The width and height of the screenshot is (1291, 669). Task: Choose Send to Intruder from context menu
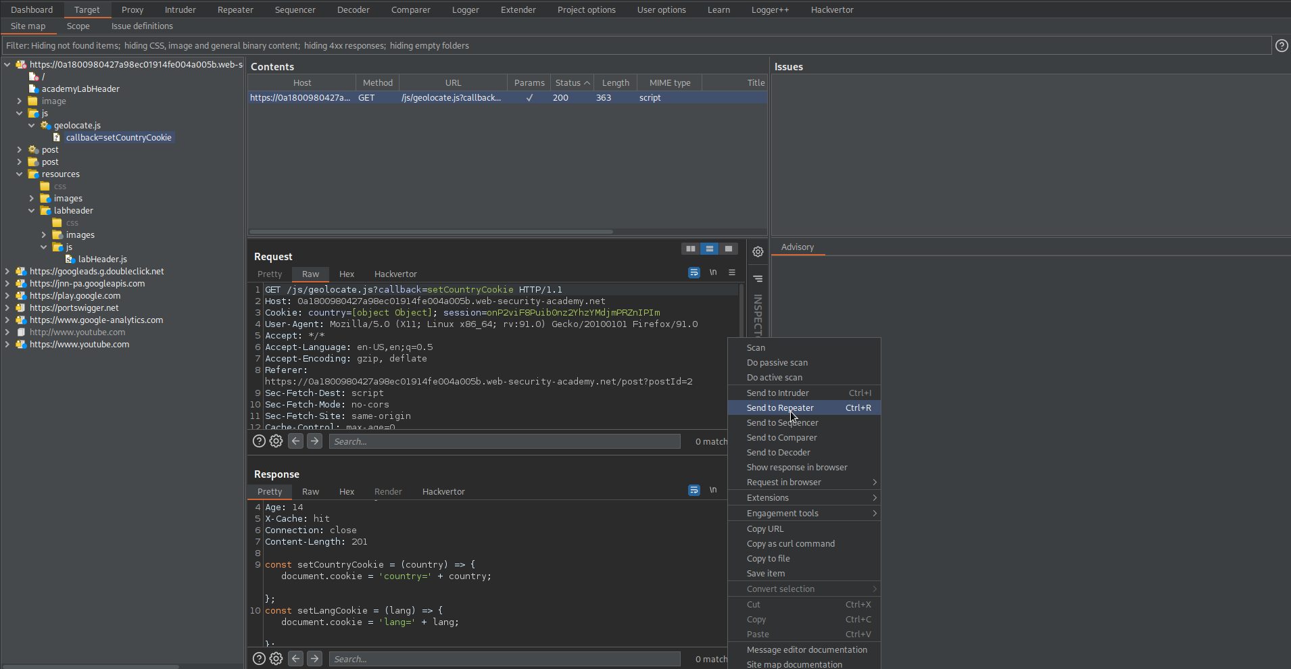click(x=804, y=393)
